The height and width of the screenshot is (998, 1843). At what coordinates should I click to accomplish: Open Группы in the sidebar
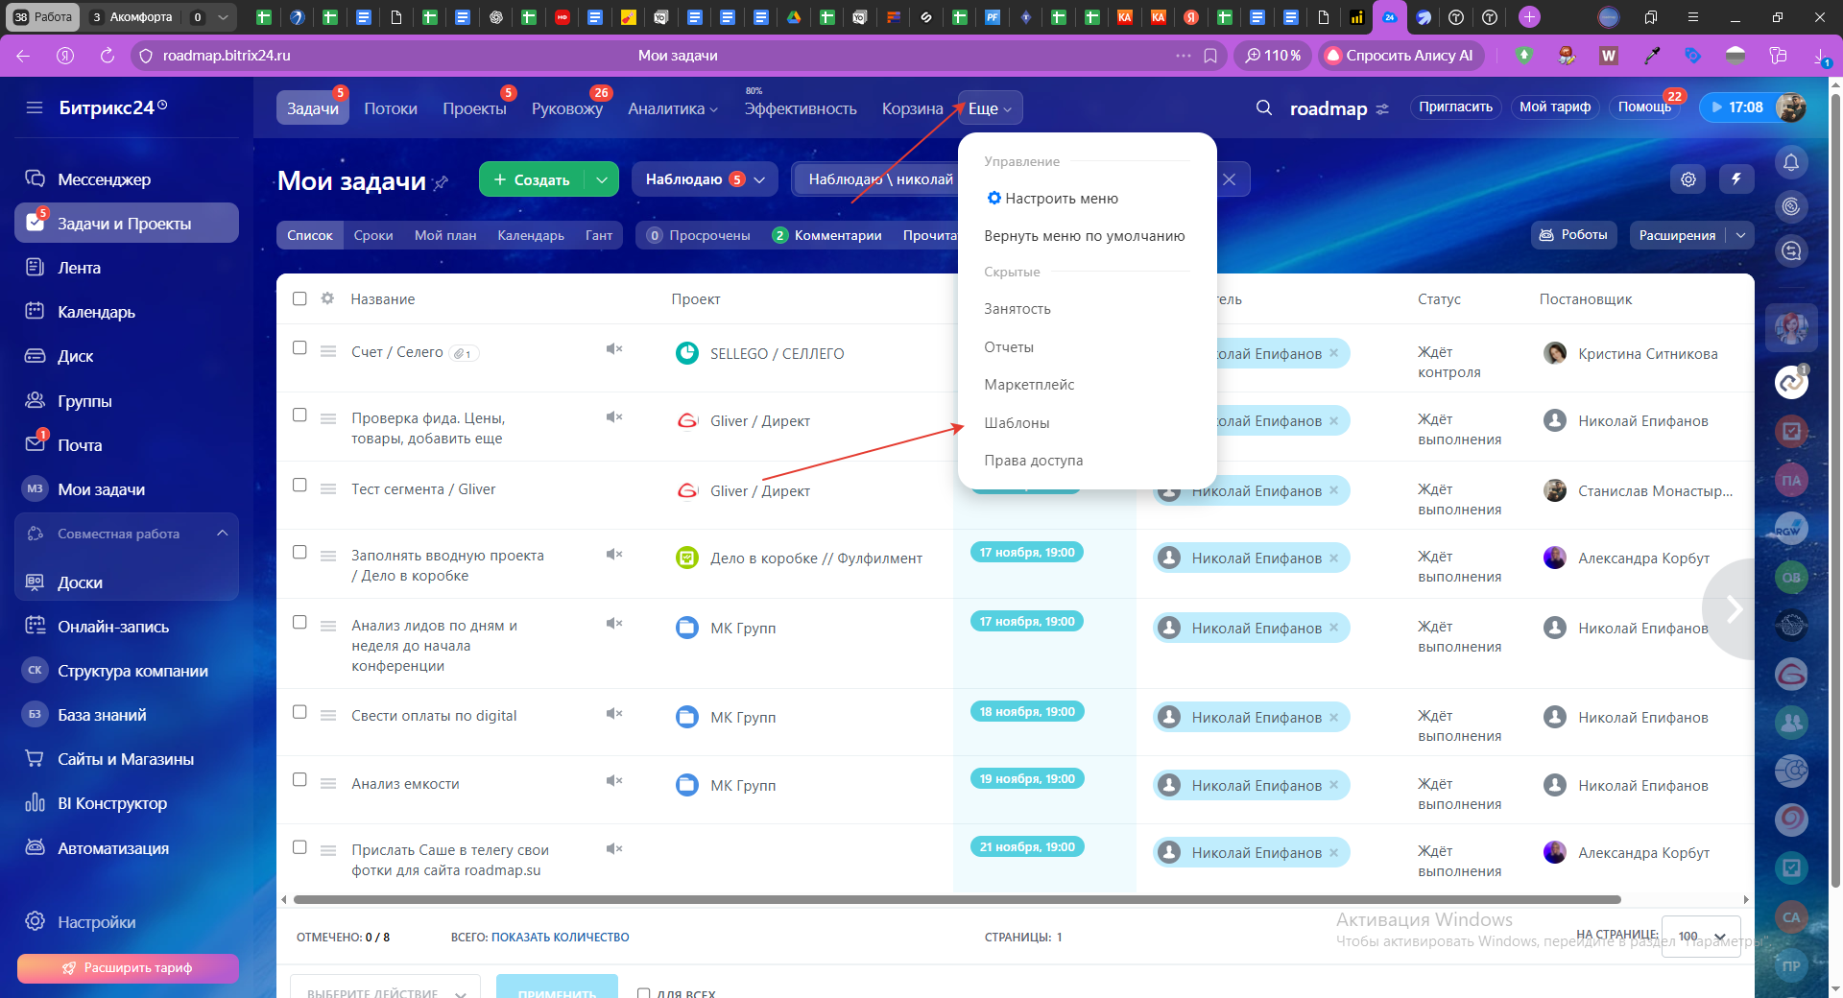pos(84,401)
